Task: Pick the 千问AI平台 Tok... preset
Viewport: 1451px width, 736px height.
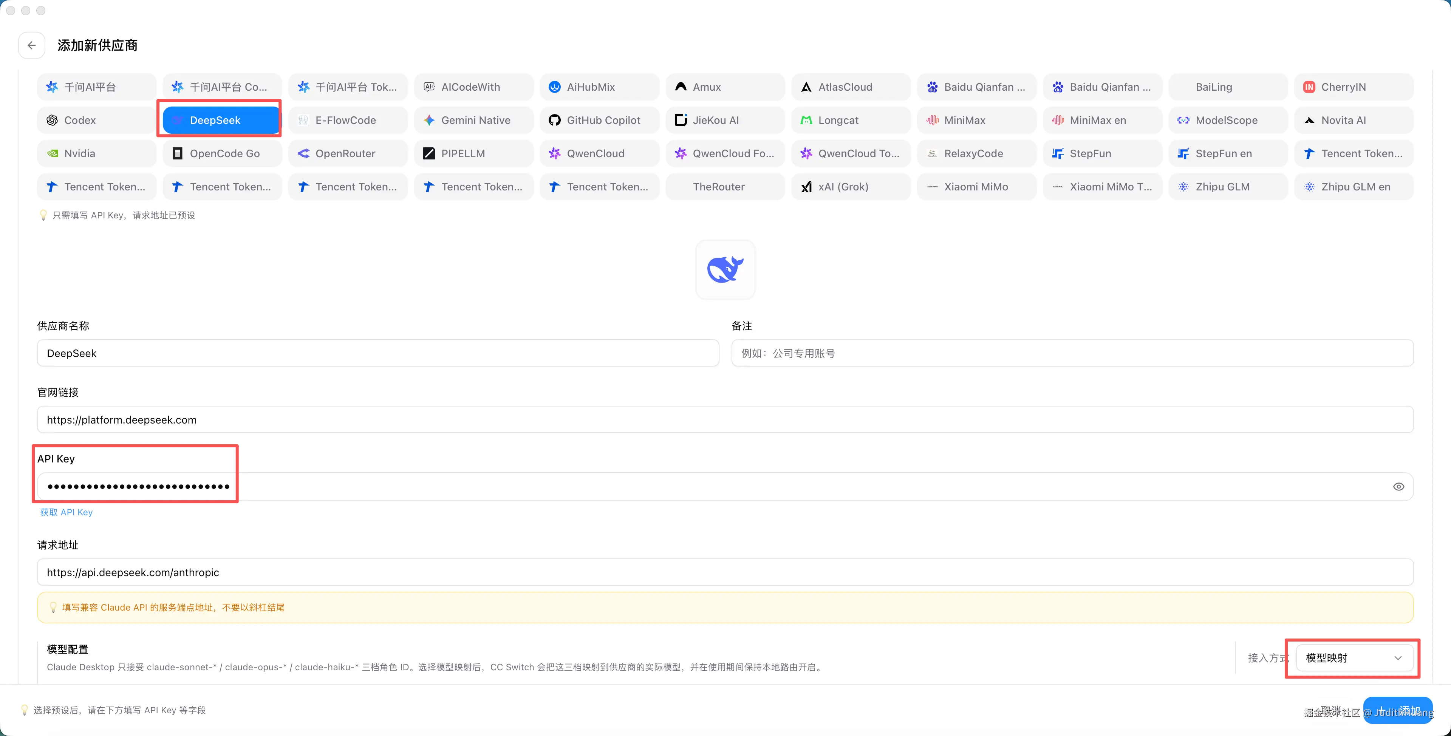Action: coord(348,87)
